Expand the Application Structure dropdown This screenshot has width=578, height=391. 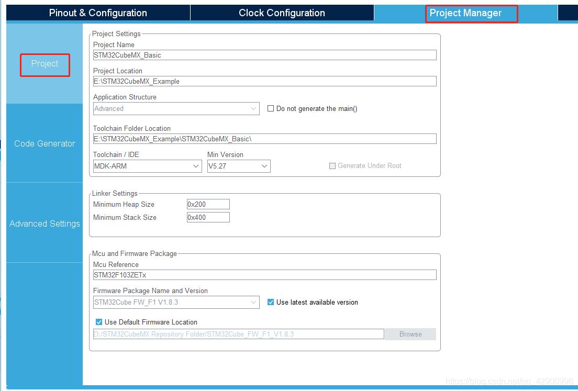point(176,108)
